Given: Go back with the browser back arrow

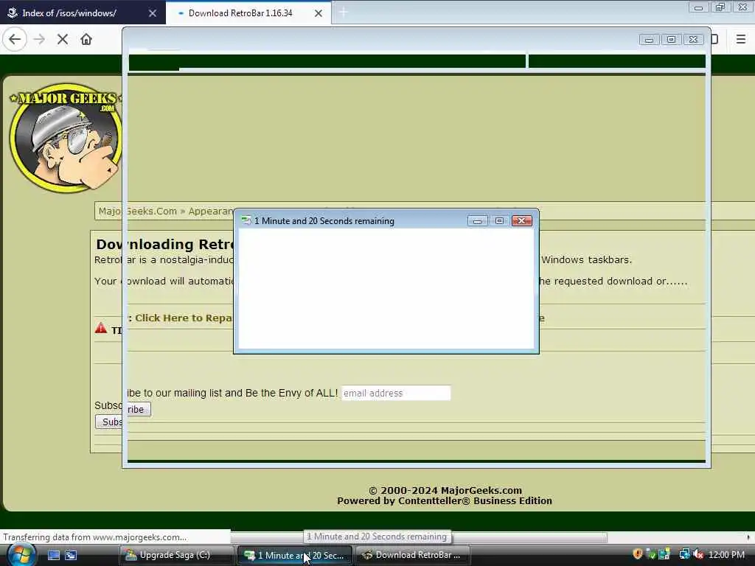Looking at the screenshot, I should 15,39.
